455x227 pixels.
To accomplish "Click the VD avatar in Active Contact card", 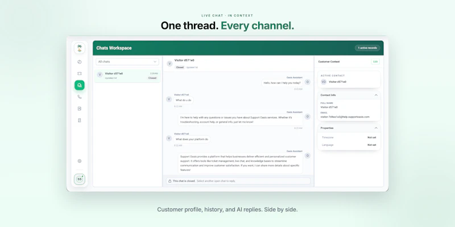I will (x=324, y=82).
